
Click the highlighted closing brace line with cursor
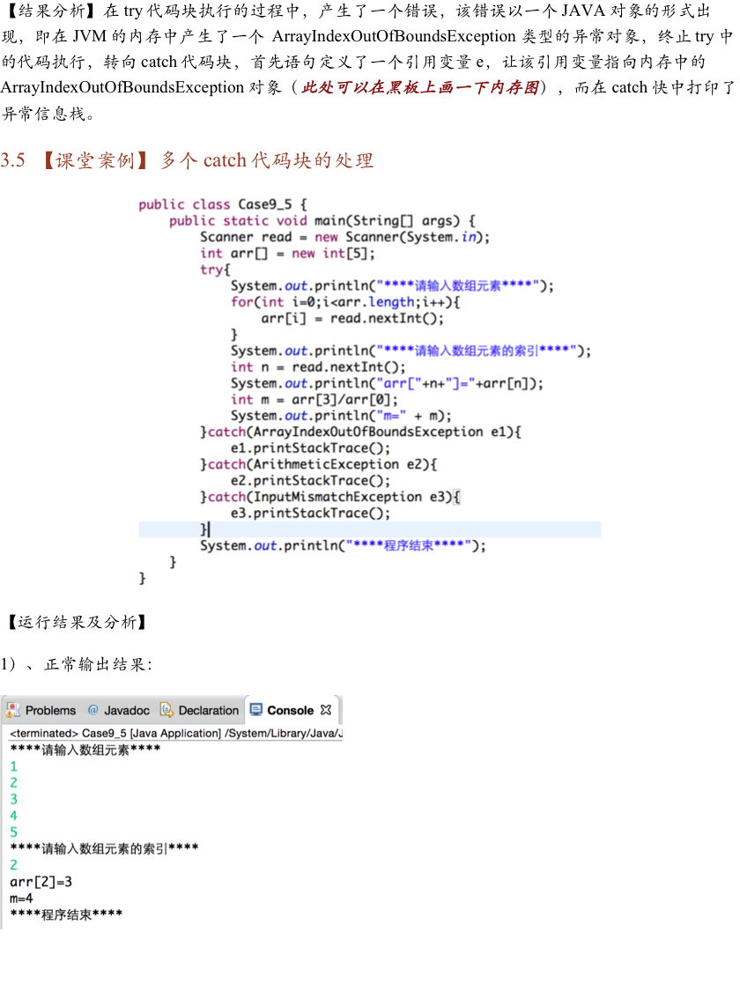(370, 529)
